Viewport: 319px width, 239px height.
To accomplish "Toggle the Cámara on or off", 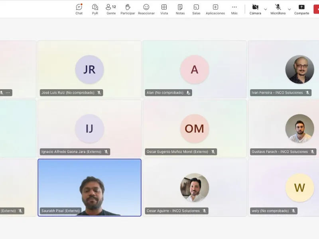I will [x=255, y=9].
